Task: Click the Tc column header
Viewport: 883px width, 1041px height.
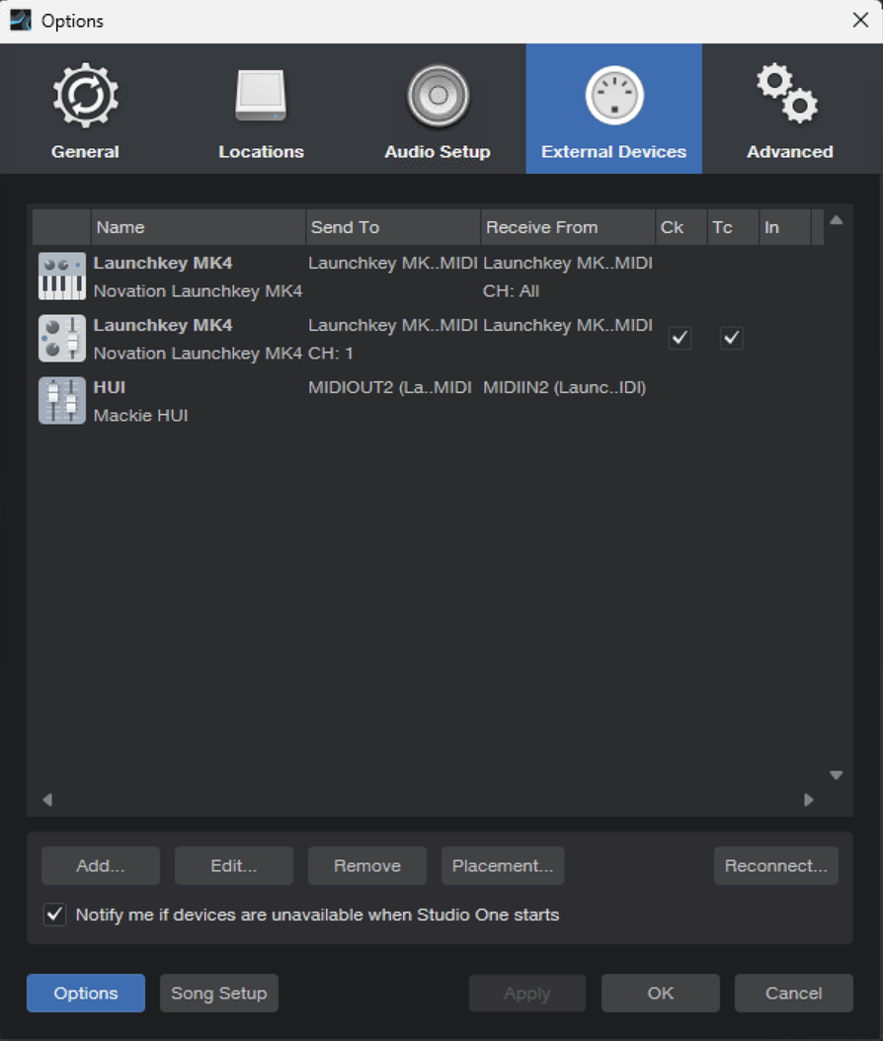Action: click(x=733, y=227)
